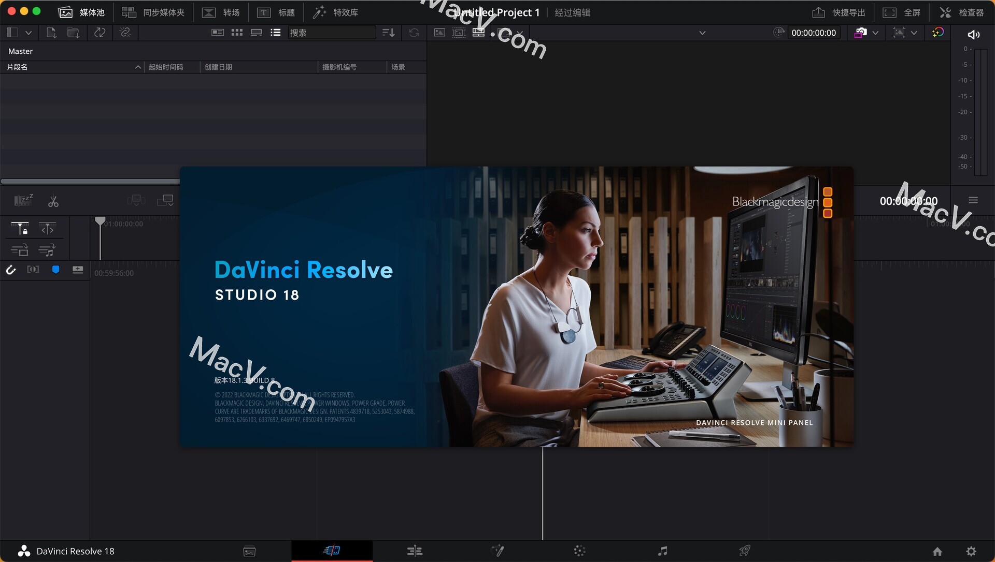Toggle the bypass color grades icon

click(937, 33)
